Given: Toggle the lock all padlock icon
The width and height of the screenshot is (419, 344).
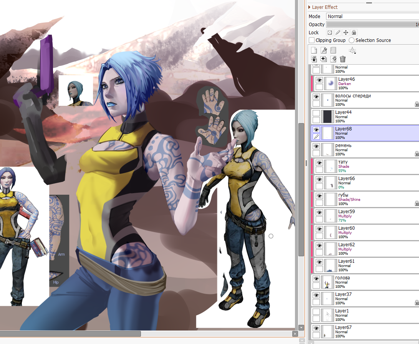Looking at the screenshot, I should 354,33.
